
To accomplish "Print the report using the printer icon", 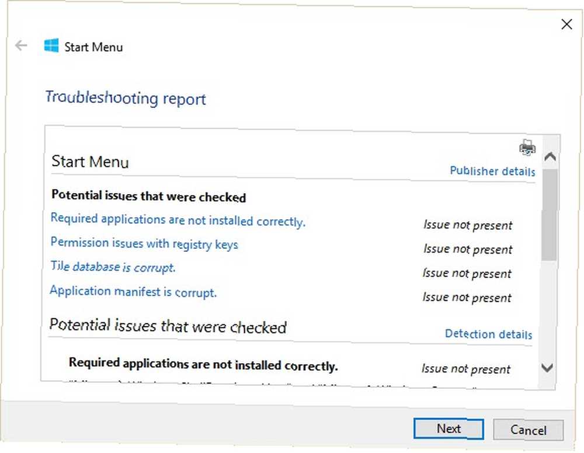I will point(527,148).
